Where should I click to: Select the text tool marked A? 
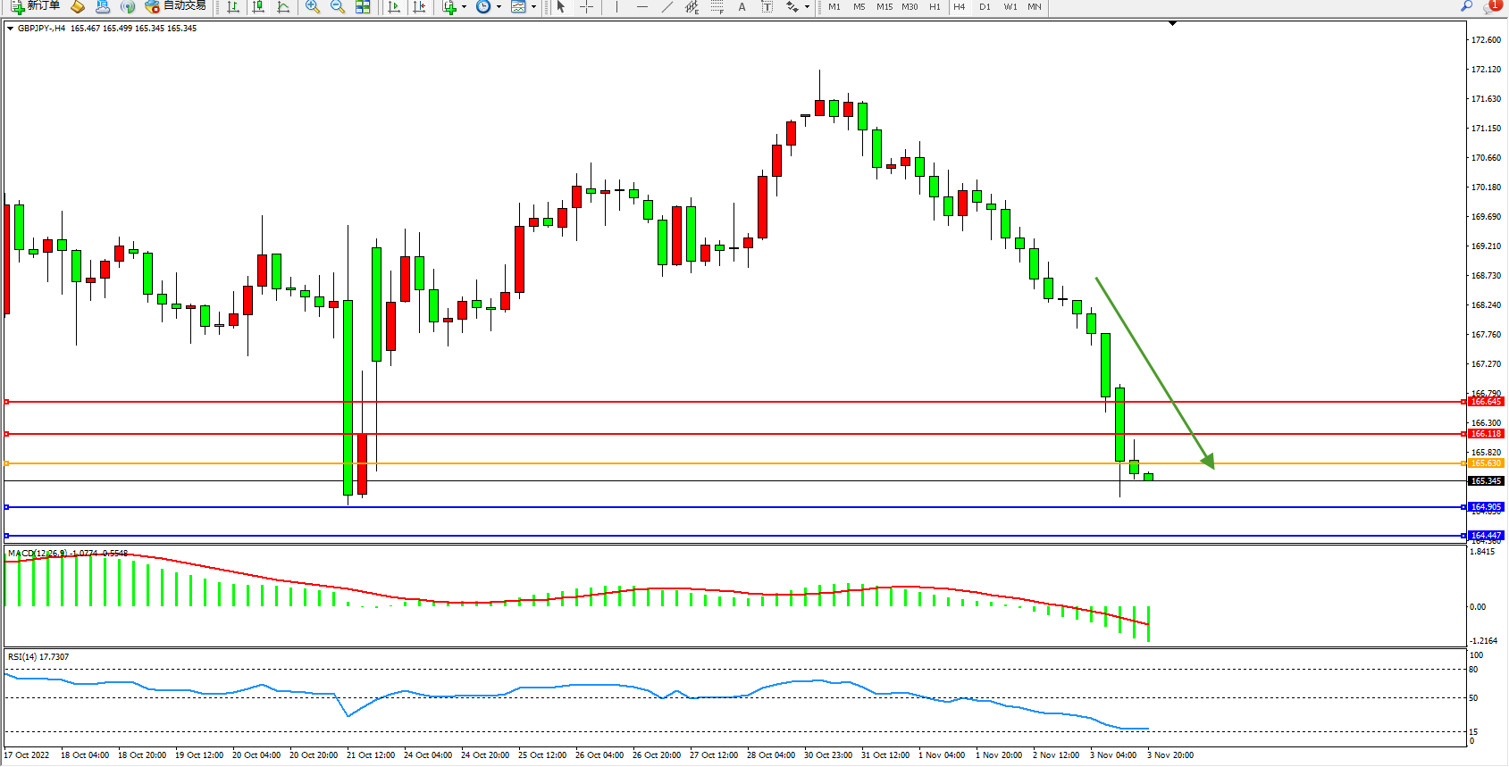click(x=742, y=7)
